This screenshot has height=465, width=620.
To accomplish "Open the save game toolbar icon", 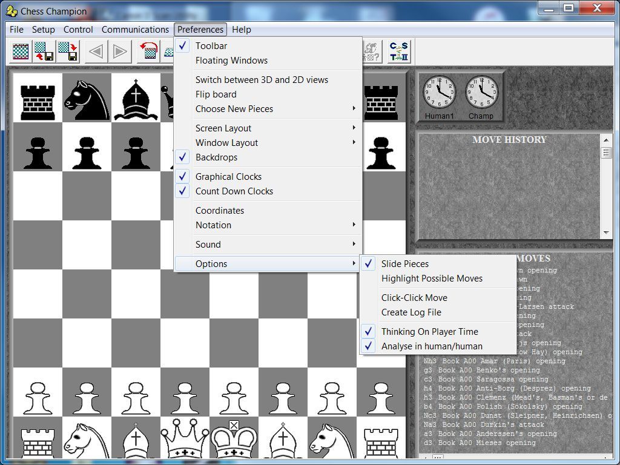I will pyautogui.click(x=68, y=52).
